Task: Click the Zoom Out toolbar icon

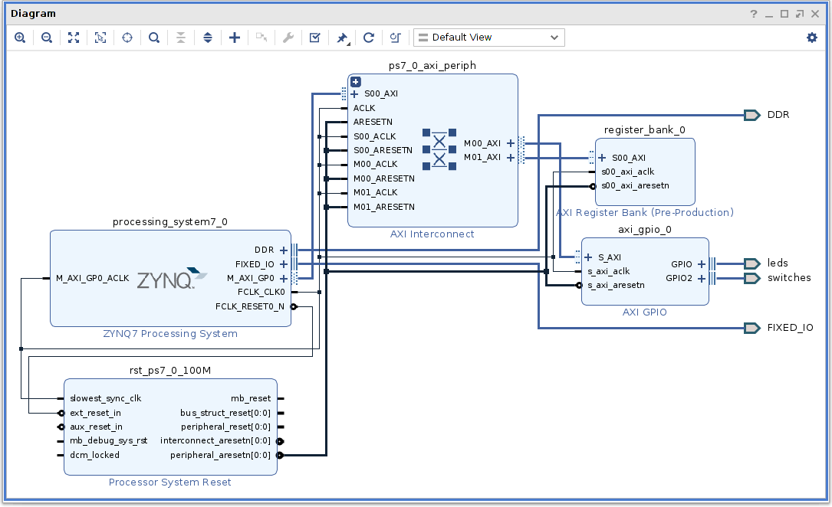Action: pos(47,38)
